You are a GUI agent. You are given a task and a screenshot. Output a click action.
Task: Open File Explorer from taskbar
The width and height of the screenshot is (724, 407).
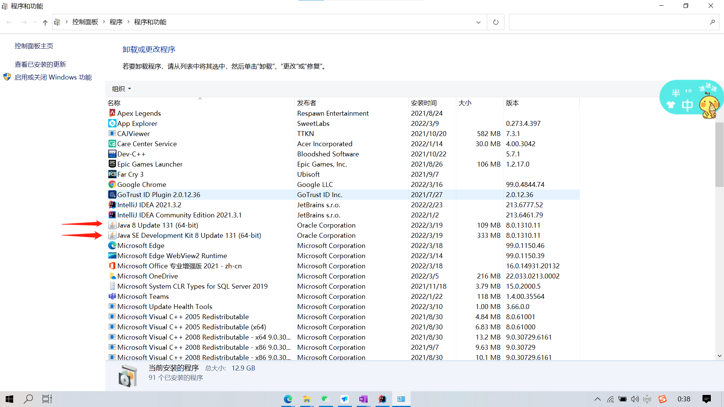point(307,399)
